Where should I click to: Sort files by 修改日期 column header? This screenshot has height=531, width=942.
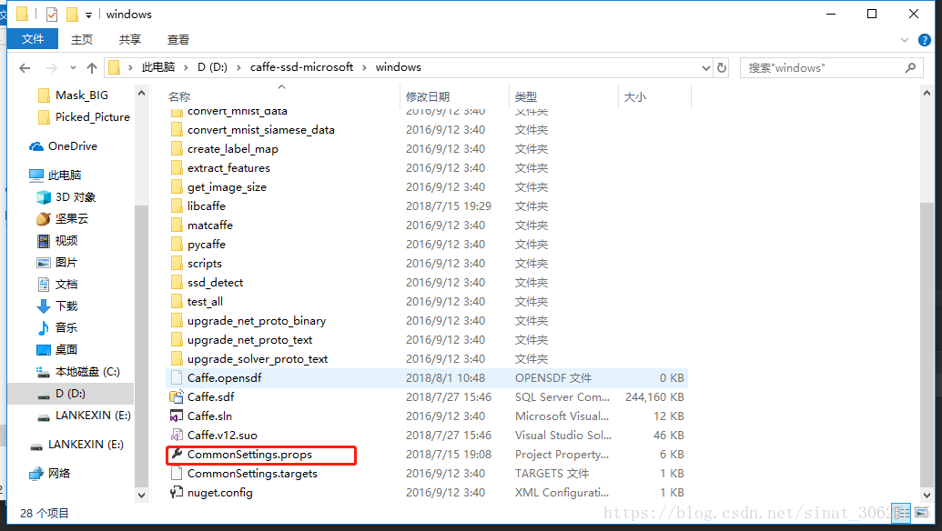click(428, 96)
